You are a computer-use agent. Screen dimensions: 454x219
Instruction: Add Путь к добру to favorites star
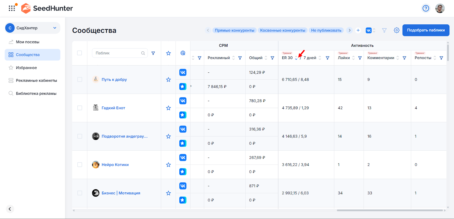pos(168,80)
